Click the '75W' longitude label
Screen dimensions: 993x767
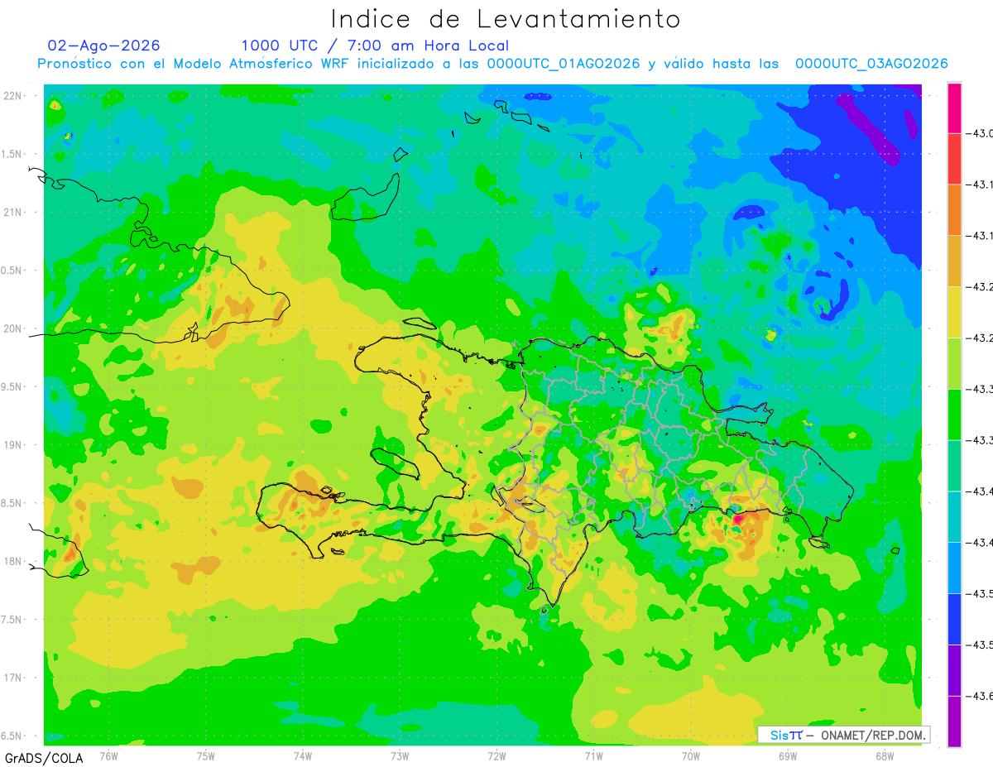(x=206, y=755)
